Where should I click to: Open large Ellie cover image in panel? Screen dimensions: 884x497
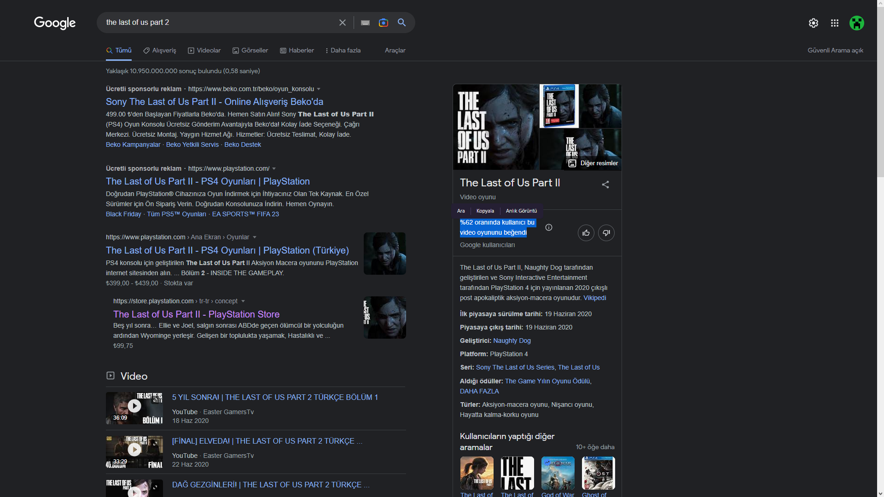click(496, 127)
